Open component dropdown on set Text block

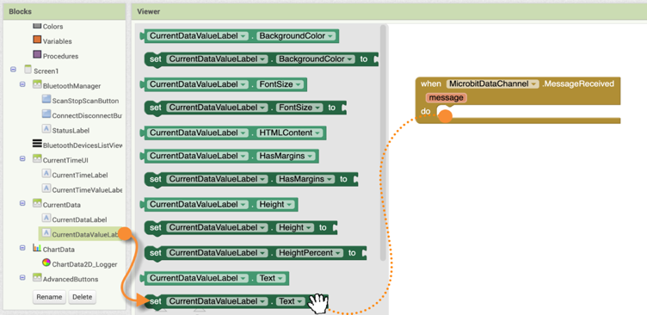(218, 301)
